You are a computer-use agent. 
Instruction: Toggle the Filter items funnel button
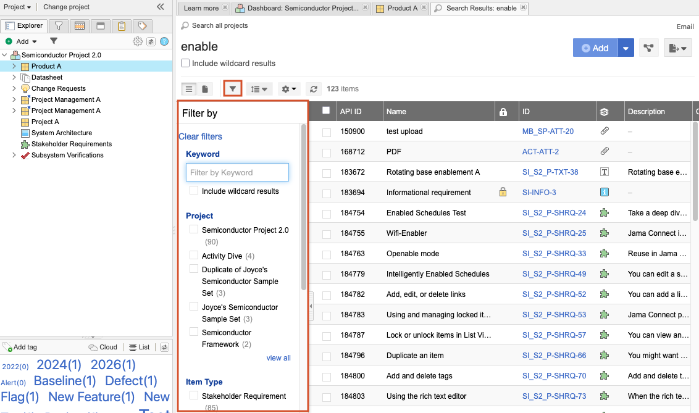point(233,89)
